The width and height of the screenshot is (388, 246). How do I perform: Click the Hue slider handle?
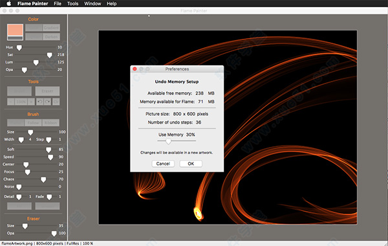coord(19,47)
